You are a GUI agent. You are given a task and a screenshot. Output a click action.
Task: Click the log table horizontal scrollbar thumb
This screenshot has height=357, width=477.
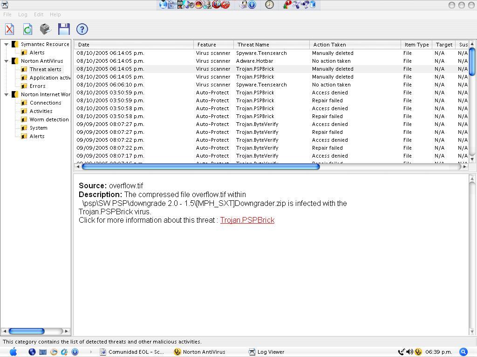[201, 167]
